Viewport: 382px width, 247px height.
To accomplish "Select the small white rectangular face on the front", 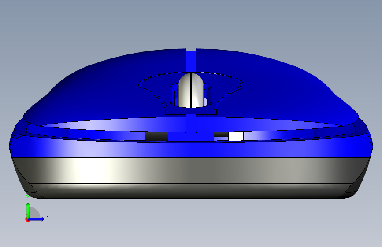I will pos(236,136).
